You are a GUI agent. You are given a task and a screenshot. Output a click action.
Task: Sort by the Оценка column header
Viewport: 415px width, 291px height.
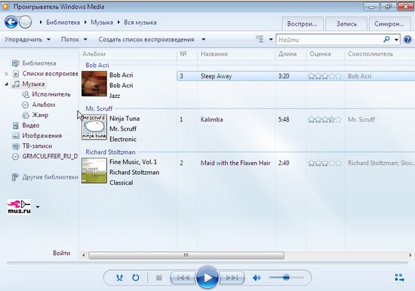click(x=325, y=54)
